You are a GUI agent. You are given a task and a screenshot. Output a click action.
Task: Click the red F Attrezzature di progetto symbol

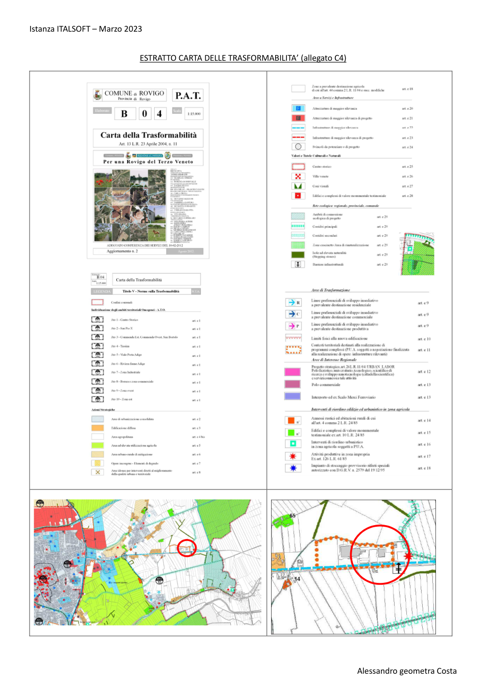[298, 118]
